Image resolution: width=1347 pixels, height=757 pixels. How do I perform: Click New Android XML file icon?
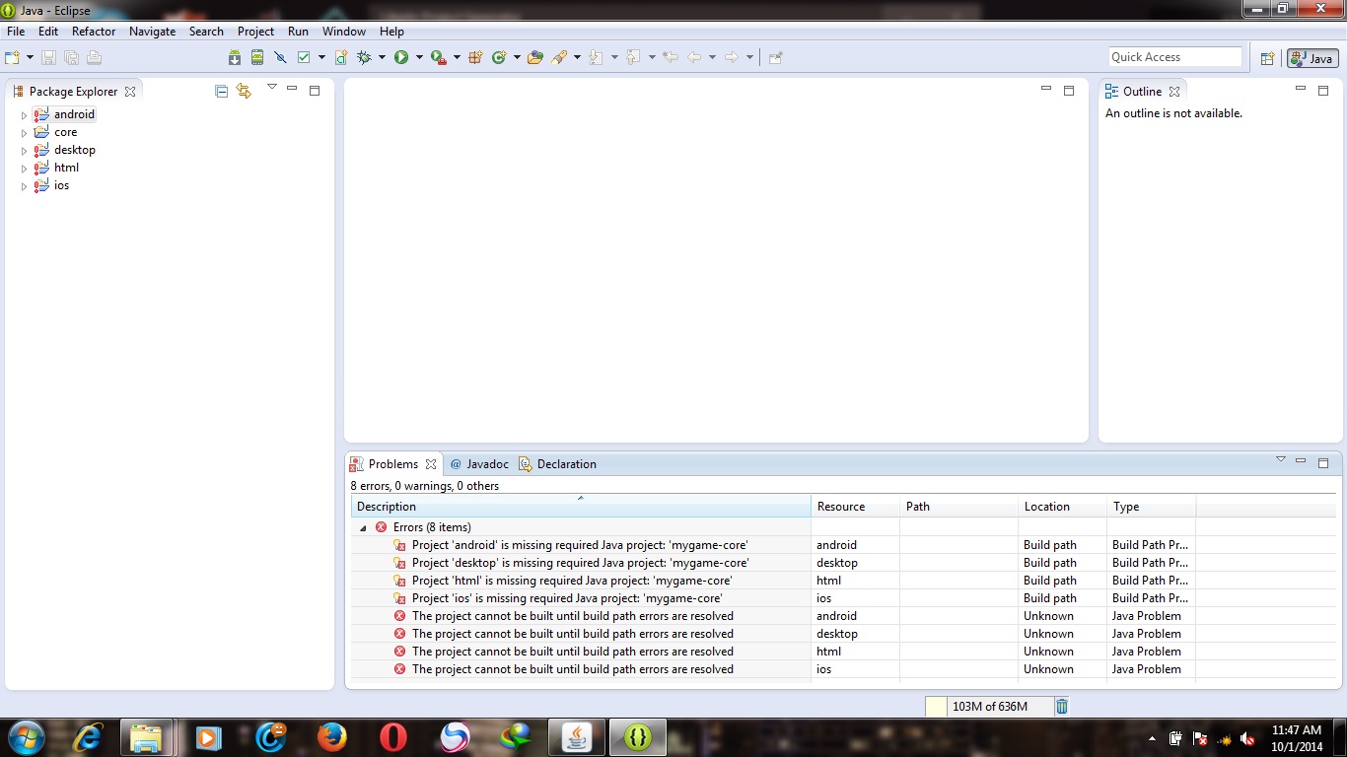pyautogui.click(x=340, y=57)
